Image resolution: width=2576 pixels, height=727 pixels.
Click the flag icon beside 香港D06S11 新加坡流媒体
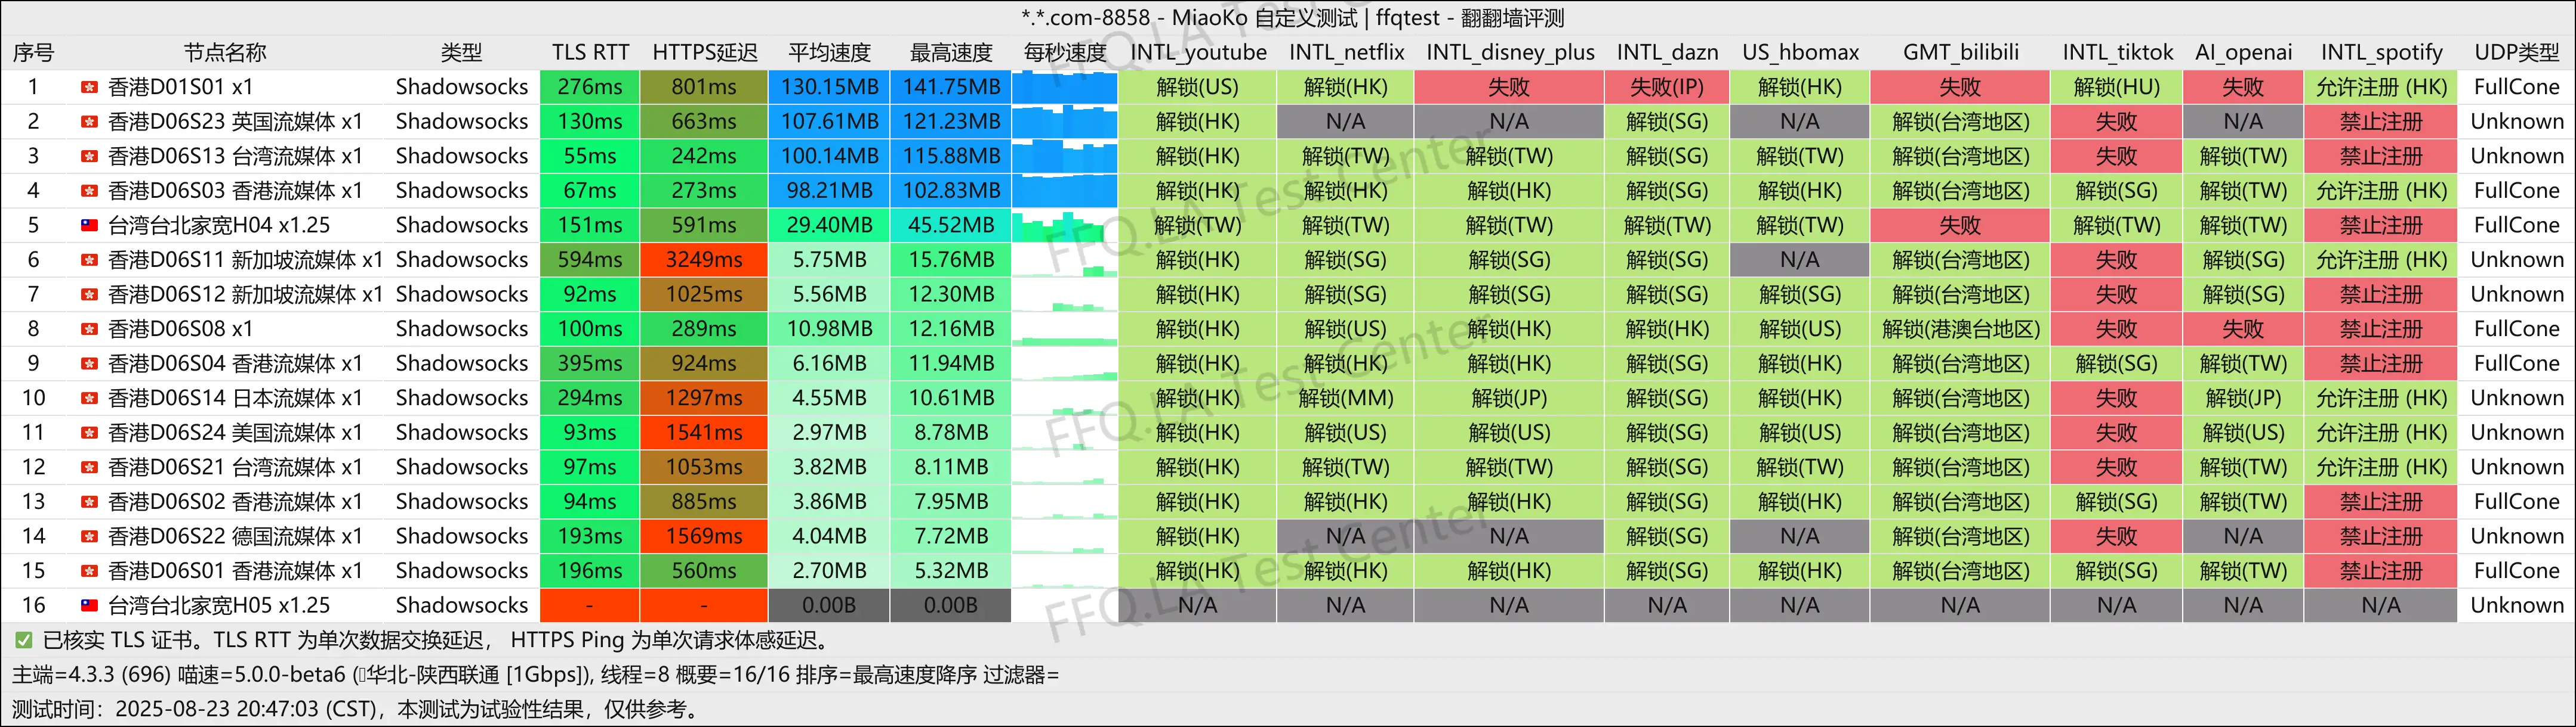(x=89, y=260)
